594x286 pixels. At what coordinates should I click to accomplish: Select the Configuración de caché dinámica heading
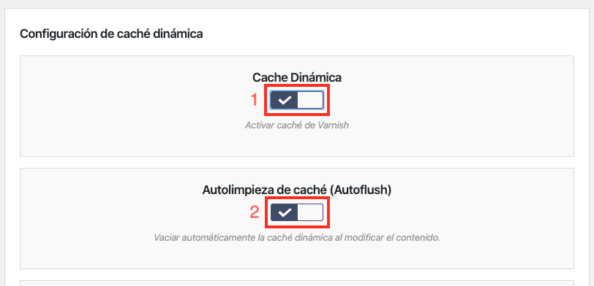111,34
